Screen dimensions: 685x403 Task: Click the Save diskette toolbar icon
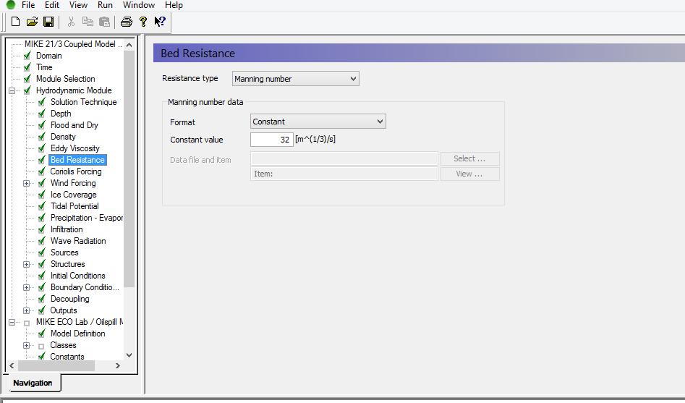click(48, 22)
